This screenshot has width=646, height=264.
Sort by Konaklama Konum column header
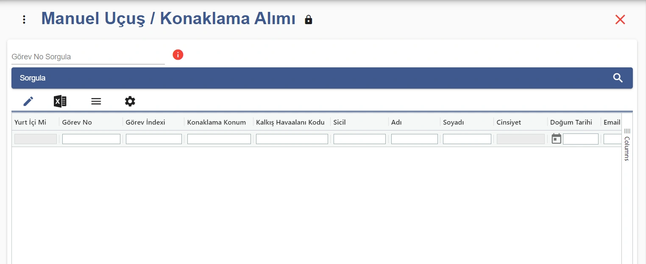tap(217, 122)
